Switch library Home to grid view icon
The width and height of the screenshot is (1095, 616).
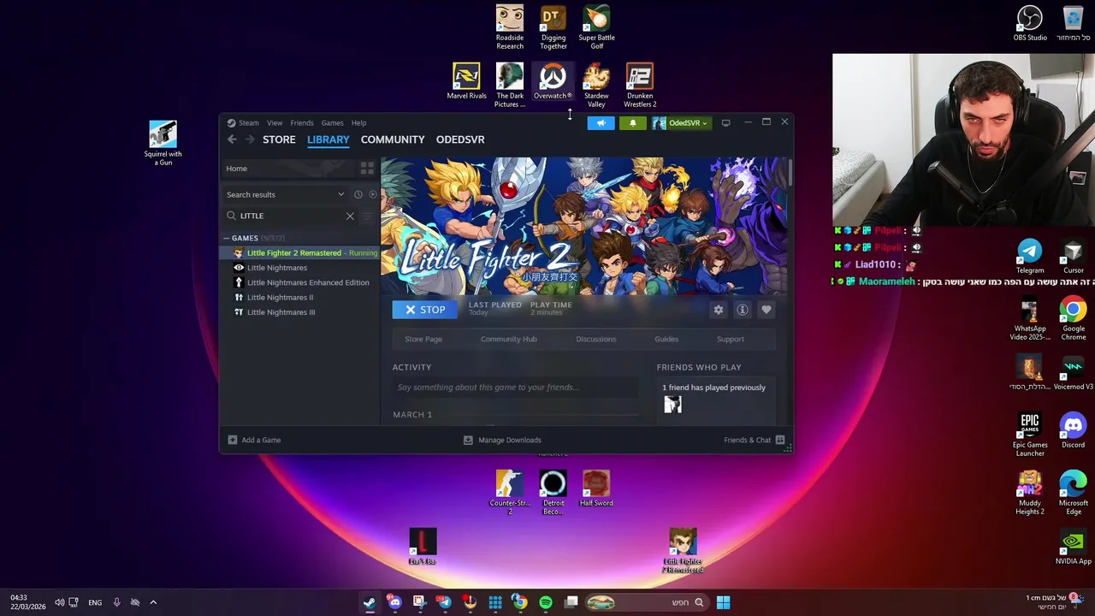tap(367, 169)
